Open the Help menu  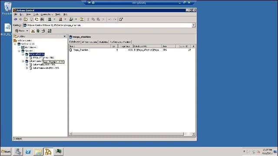pyautogui.click(x=65, y=14)
